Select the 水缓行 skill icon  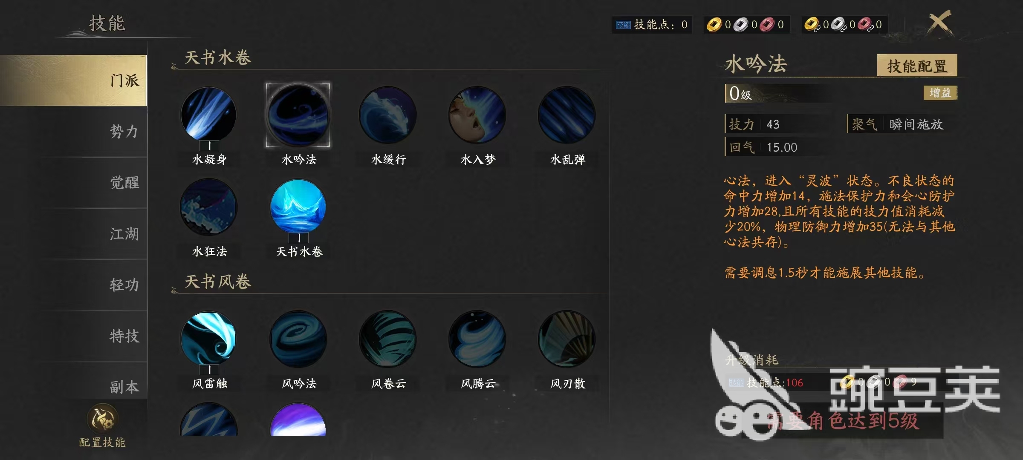pos(388,115)
